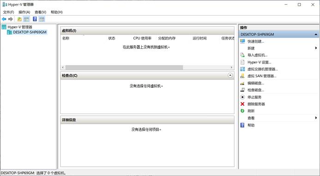Screen dimensions: 320x176
Task: Collapse the 检查点(C) section
Action: click(x=230, y=75)
